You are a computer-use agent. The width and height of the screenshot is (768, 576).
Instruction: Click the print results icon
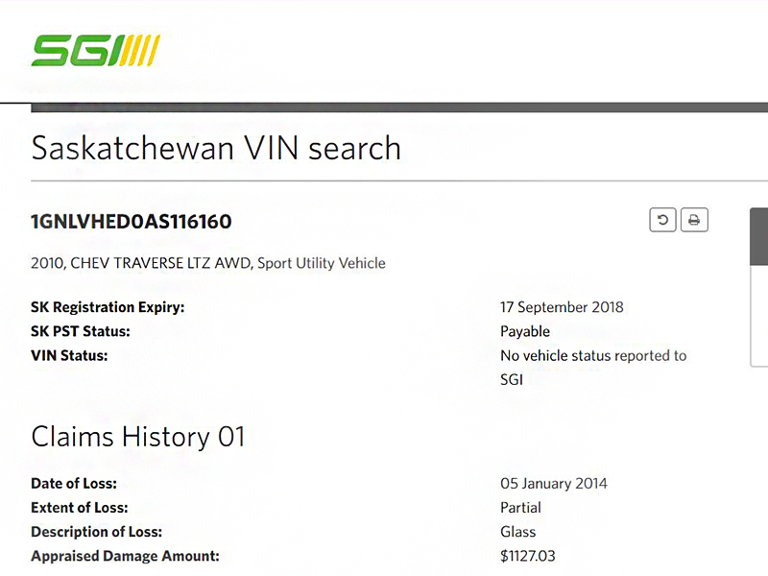pyautogui.click(x=694, y=220)
